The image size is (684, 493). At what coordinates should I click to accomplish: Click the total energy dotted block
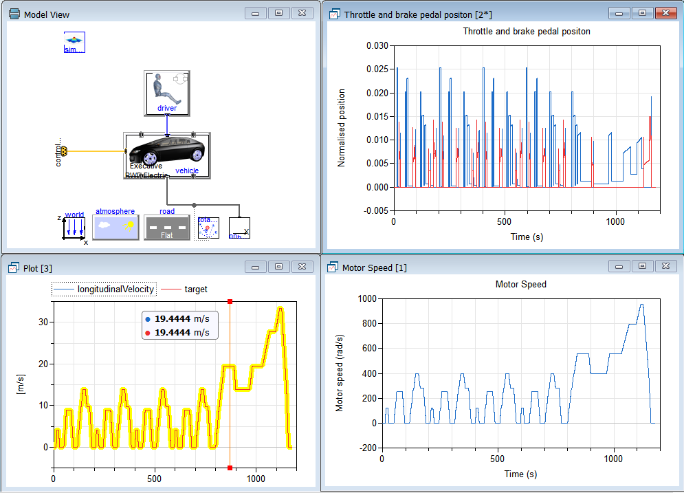208,228
